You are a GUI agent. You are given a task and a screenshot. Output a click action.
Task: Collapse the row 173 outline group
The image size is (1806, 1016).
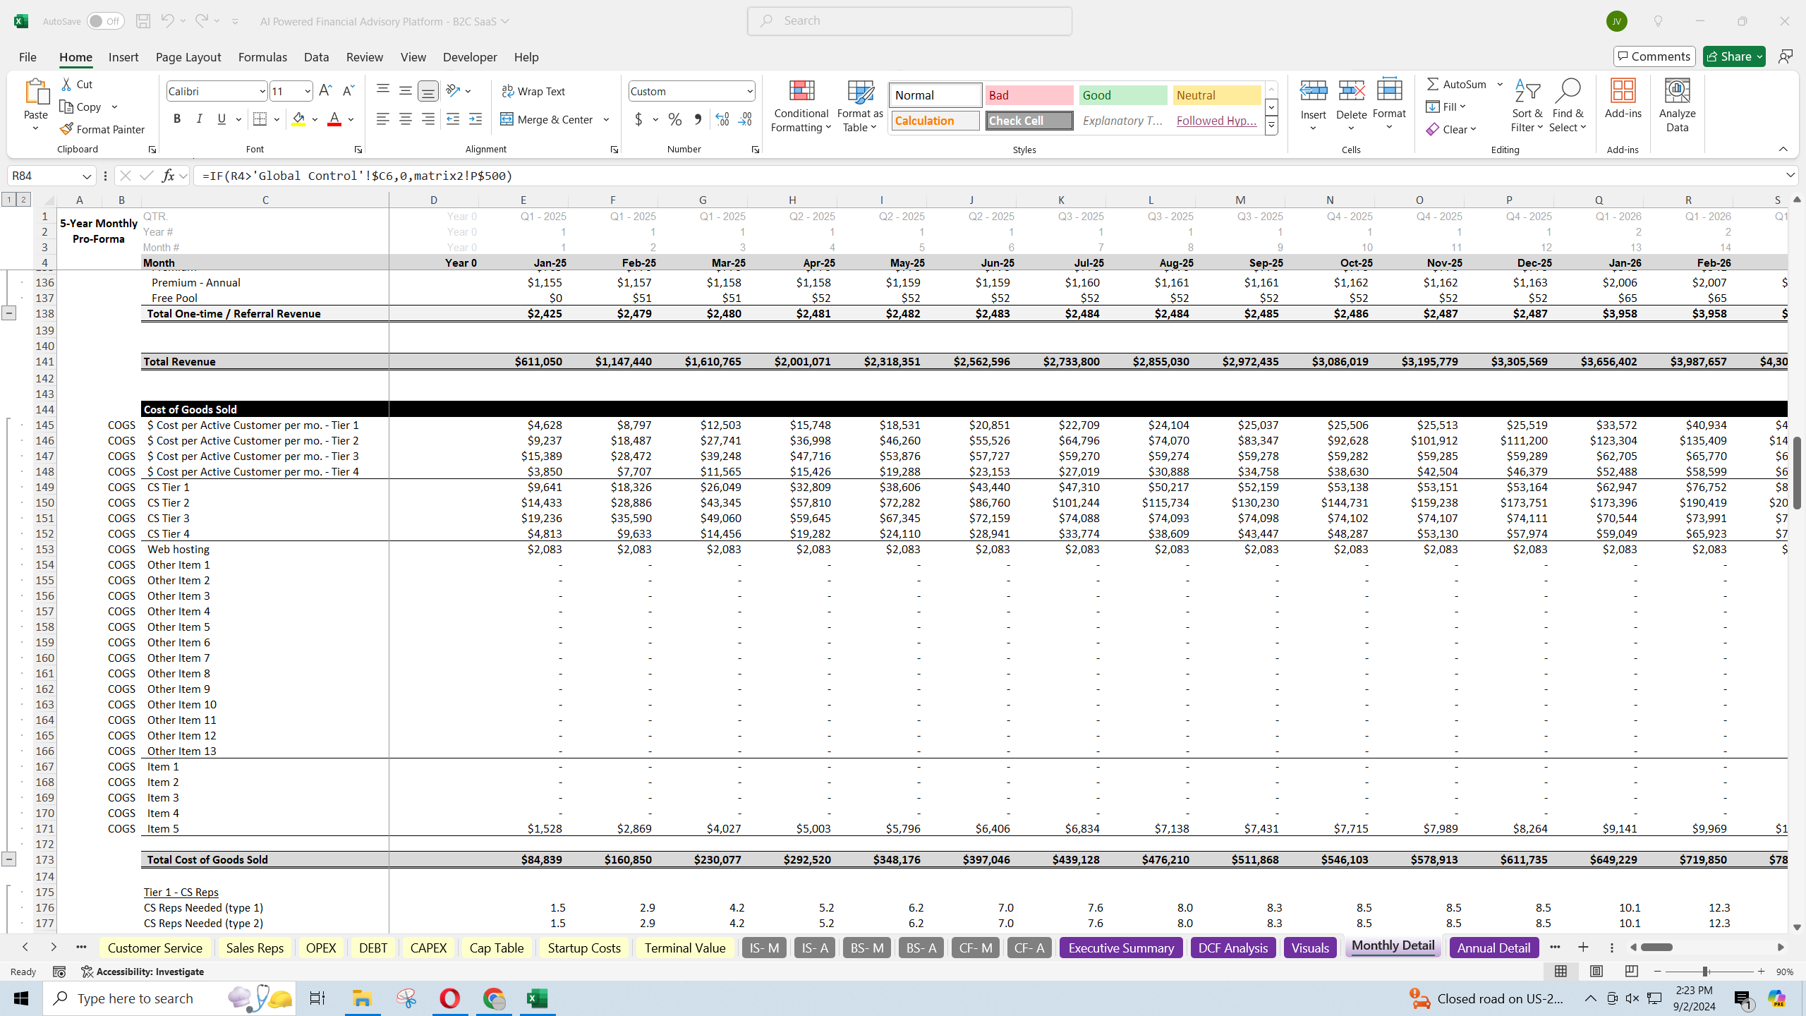[x=8, y=859]
